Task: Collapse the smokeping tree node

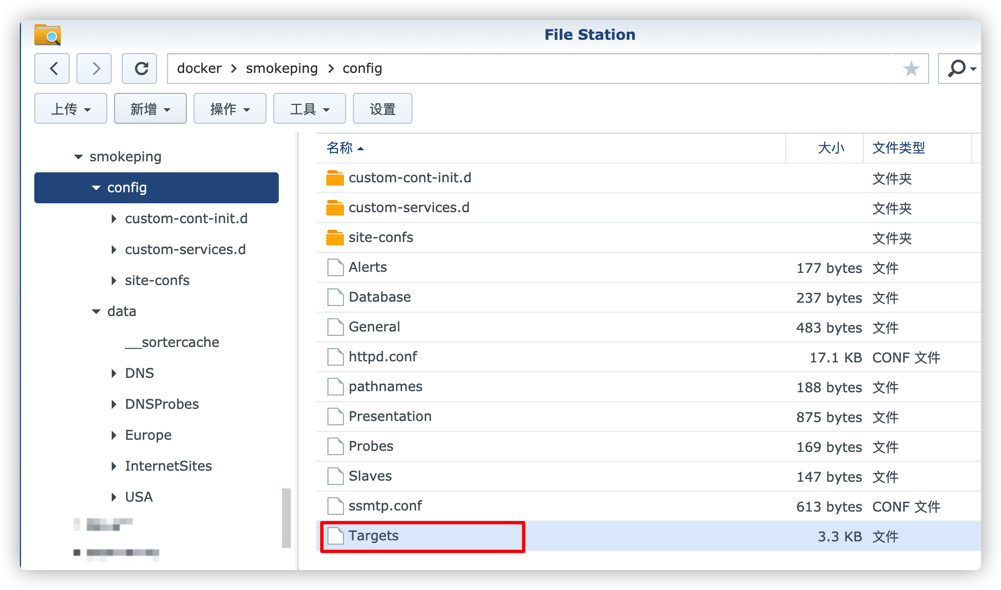Action: coord(79,157)
